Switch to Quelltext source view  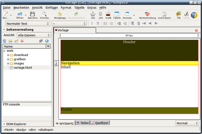coord(100,123)
